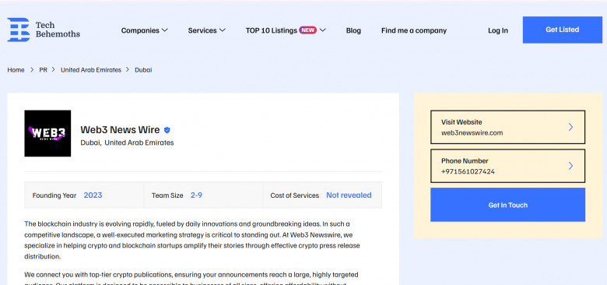Expand the Companies dropdown menu
607x285 pixels.
pos(145,30)
